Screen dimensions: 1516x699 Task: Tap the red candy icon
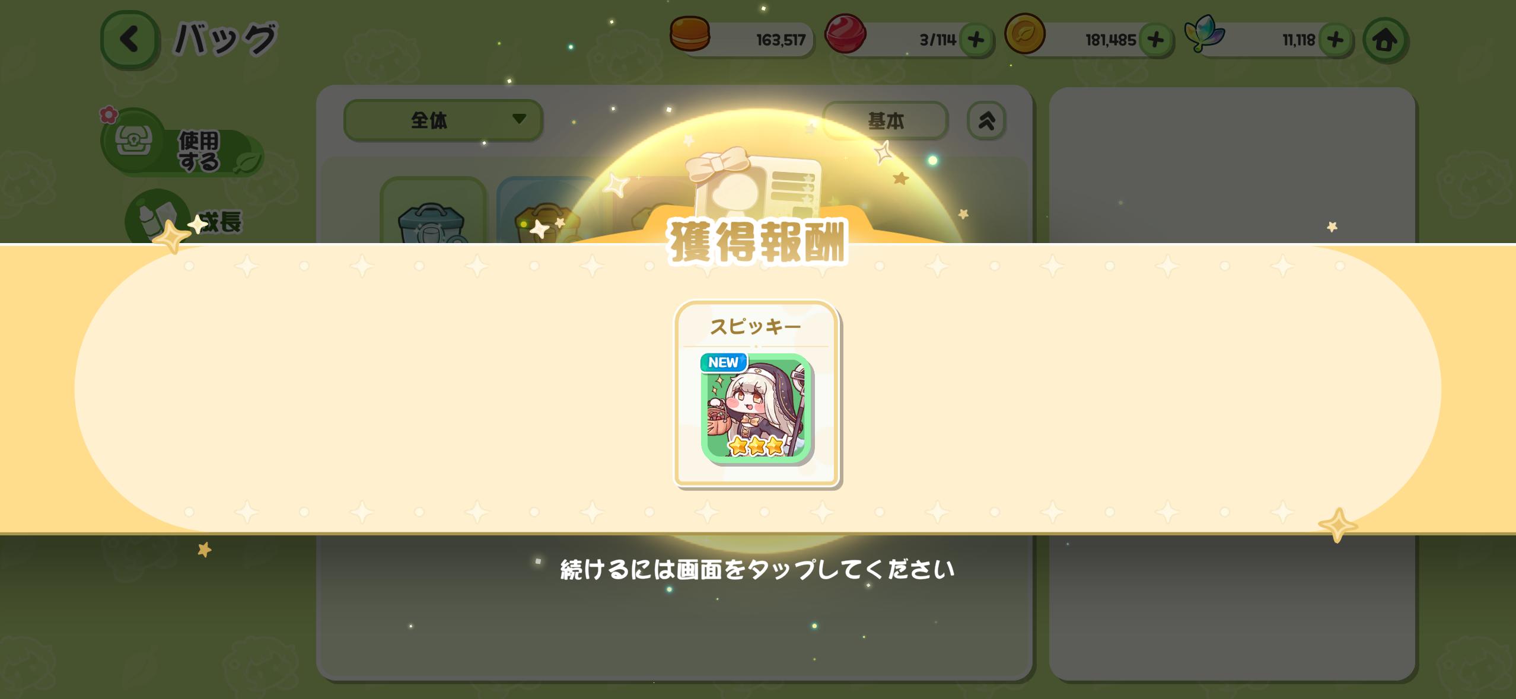tap(845, 34)
